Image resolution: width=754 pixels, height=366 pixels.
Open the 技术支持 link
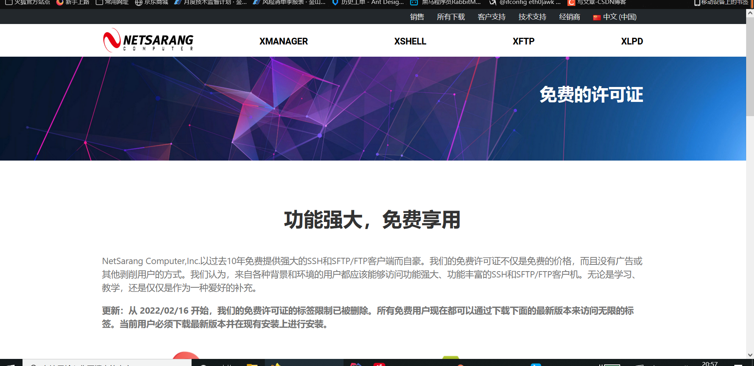[x=532, y=17]
